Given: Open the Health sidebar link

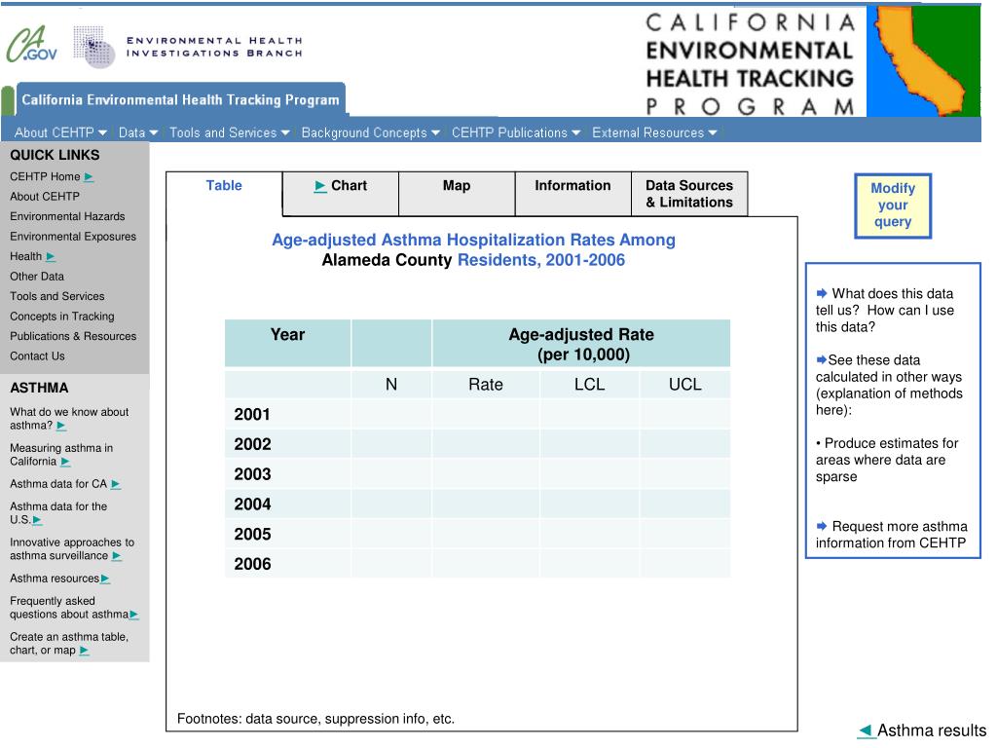Looking at the screenshot, I should pos(25,256).
